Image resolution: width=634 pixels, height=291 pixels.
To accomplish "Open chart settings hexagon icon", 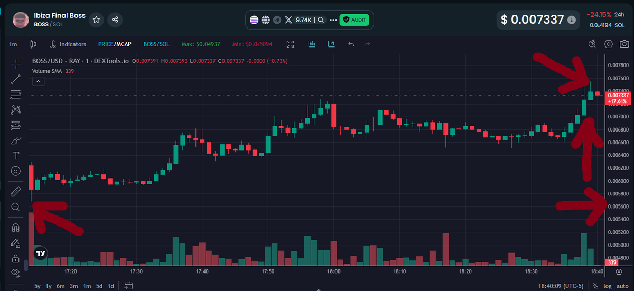I will (x=609, y=44).
